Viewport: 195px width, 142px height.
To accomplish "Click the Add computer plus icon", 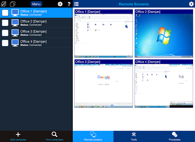I will (18, 134).
